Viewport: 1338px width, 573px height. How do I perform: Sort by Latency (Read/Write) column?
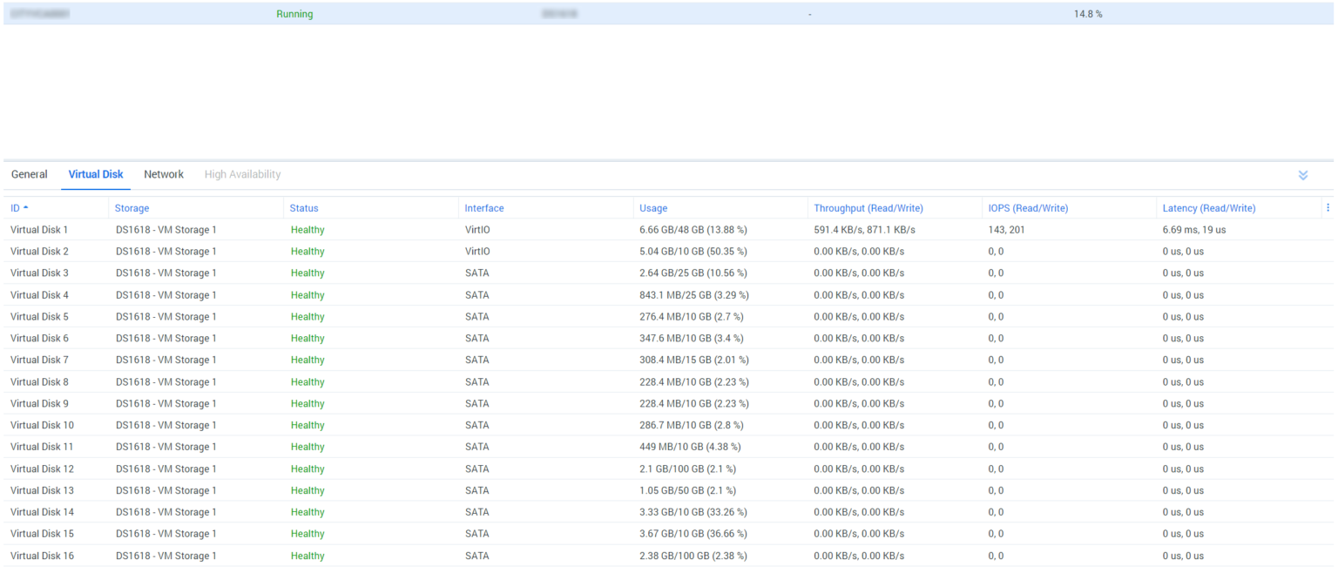pyautogui.click(x=1209, y=207)
